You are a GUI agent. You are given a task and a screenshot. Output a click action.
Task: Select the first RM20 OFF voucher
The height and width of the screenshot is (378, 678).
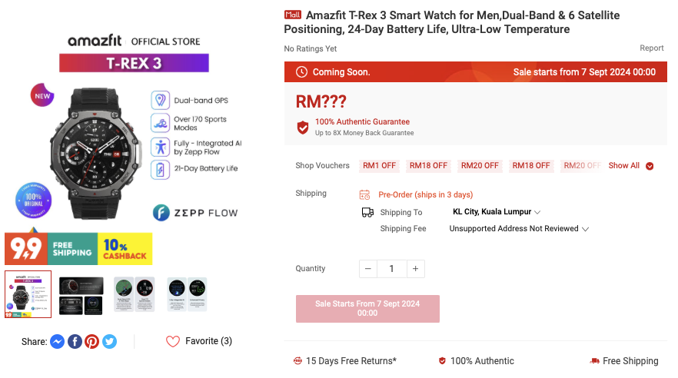[480, 165]
